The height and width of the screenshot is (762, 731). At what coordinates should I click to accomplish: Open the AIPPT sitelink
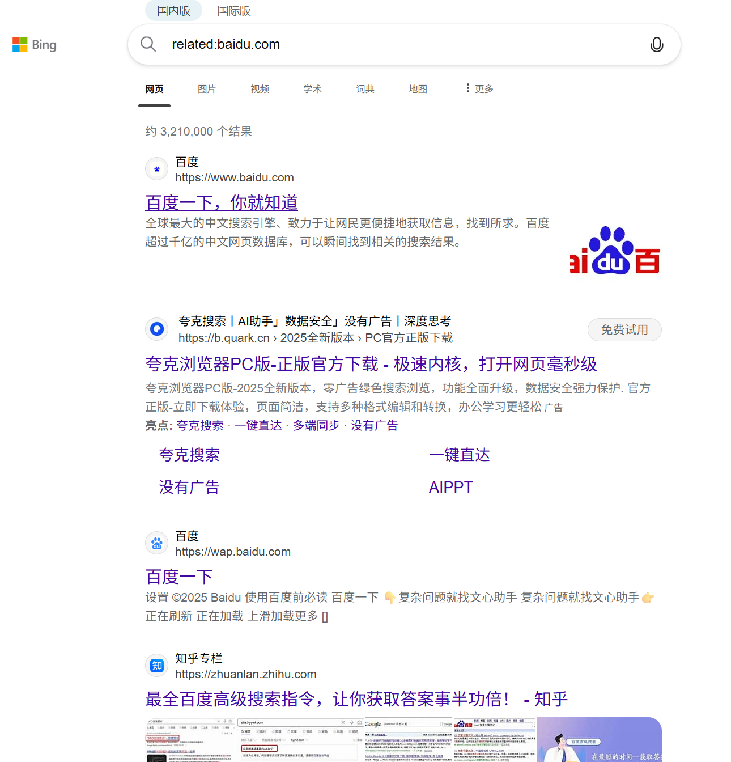tap(450, 487)
